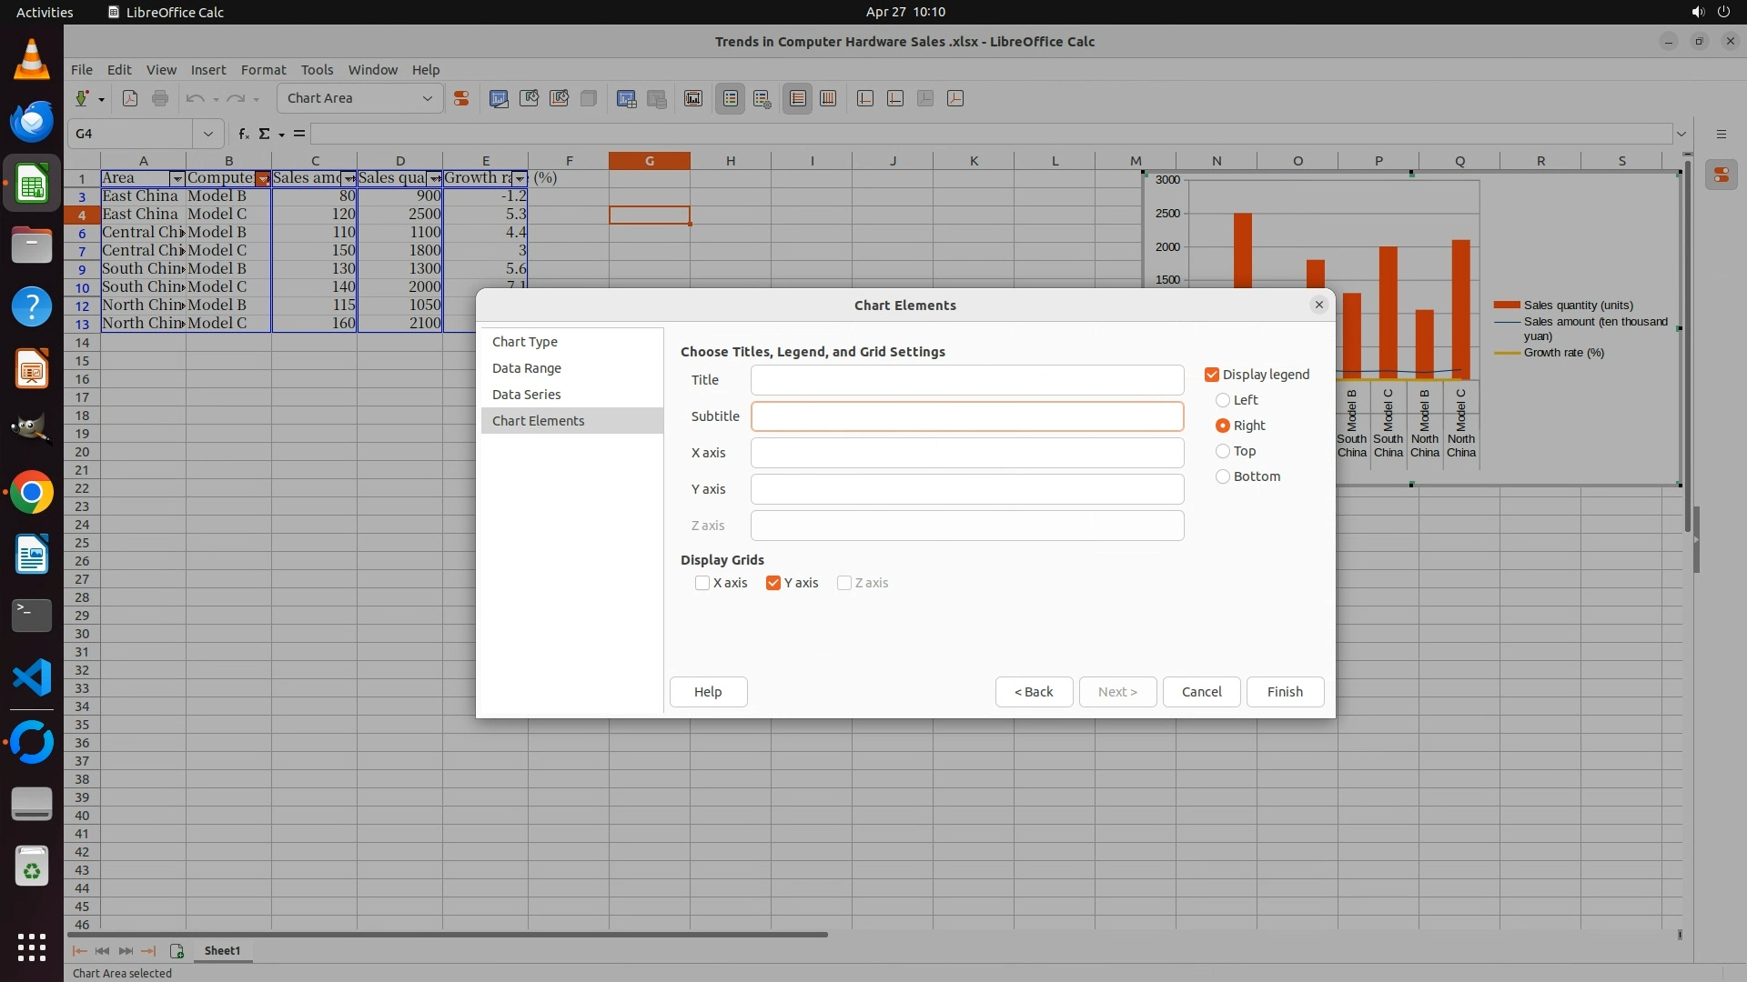Click the Chart Type toolbar icon
This screenshot has width=1747, height=982.
(499, 98)
